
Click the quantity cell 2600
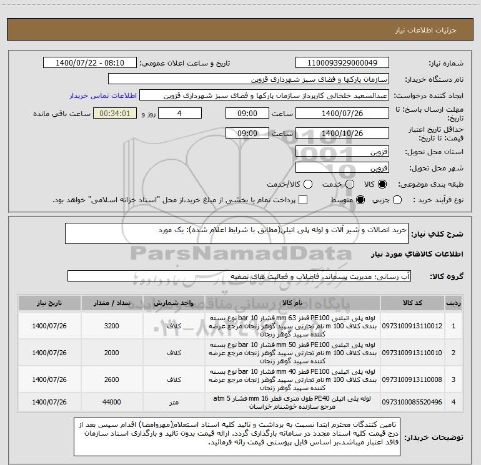click(x=112, y=379)
